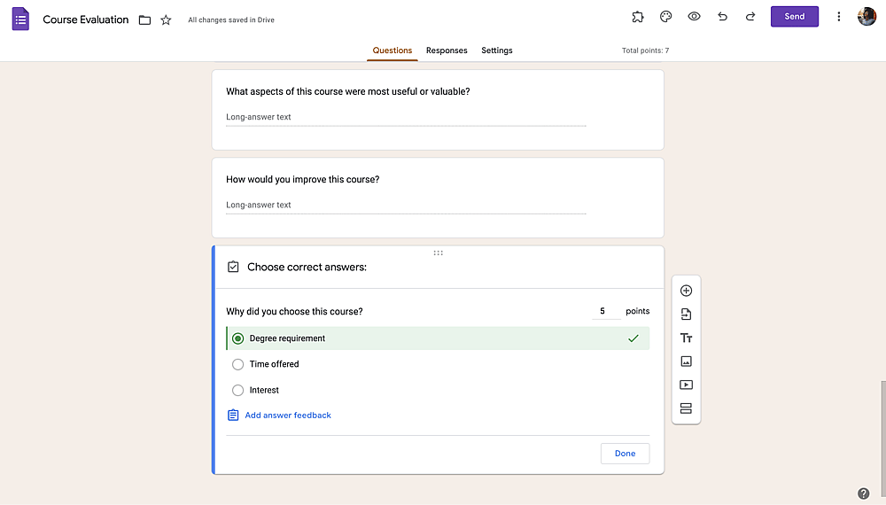Import questions from another form
Viewport: 886px width, 505px height.
[686, 314]
